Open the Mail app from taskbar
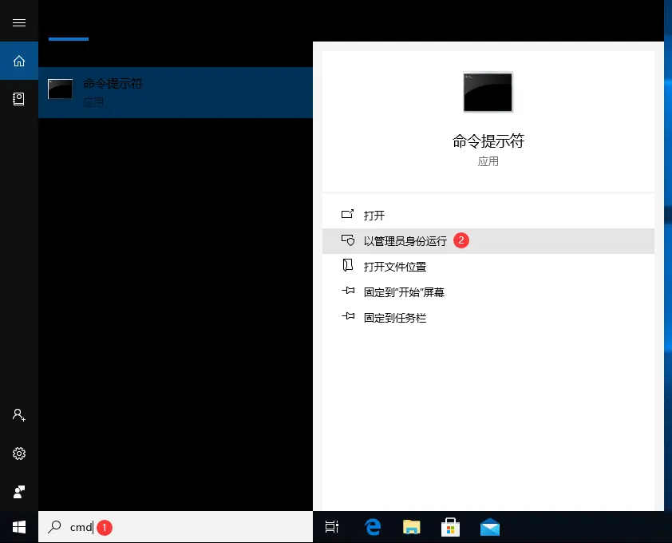 [x=489, y=527]
